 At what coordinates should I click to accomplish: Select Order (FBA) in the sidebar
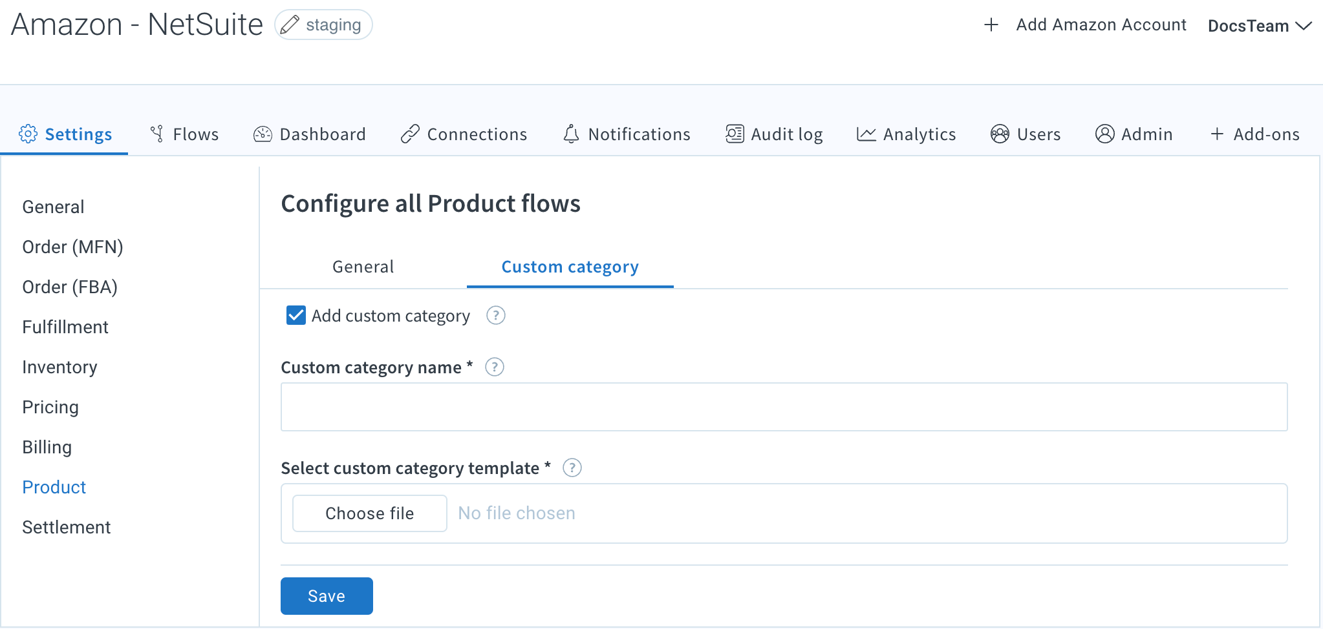pyautogui.click(x=70, y=287)
